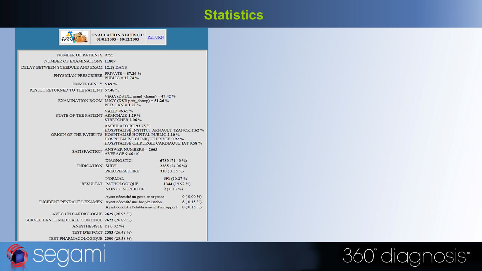
Task: Click the PUBLIC = 12.74 % entry
Action: (x=121, y=78)
